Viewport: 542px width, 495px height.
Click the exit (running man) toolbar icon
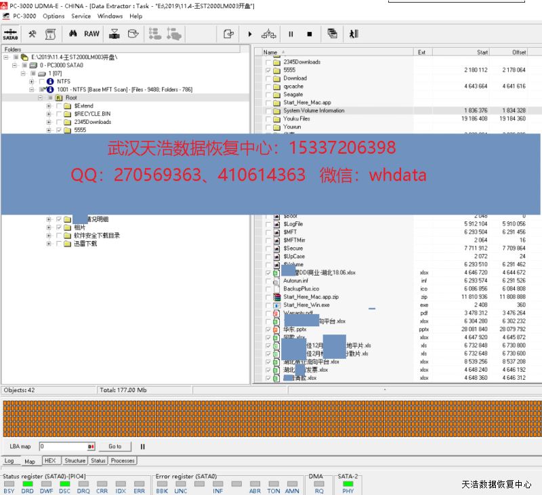354,34
